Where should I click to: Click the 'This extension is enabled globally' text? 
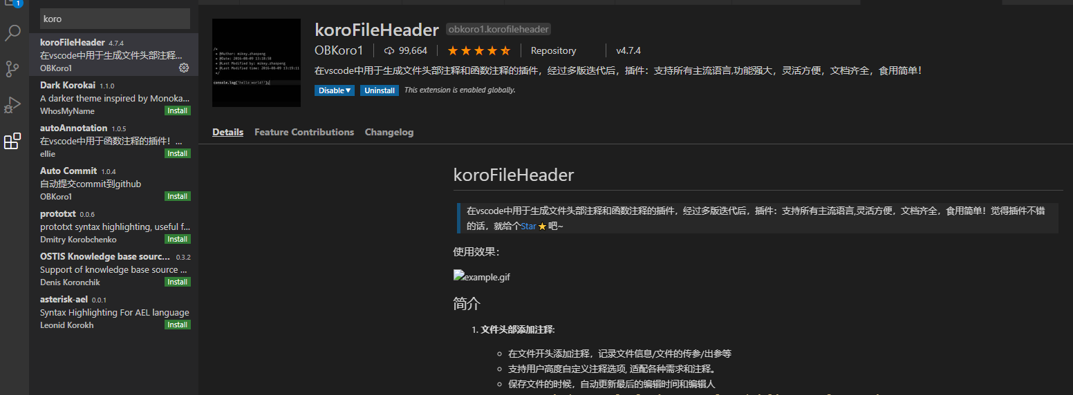pyautogui.click(x=460, y=90)
